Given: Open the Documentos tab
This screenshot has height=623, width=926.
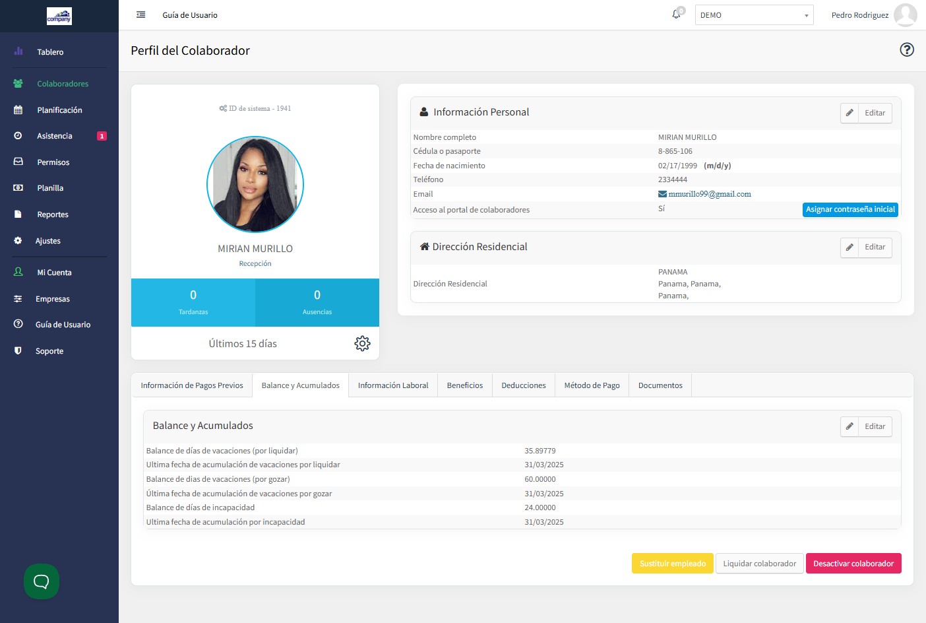Looking at the screenshot, I should pyautogui.click(x=660, y=385).
